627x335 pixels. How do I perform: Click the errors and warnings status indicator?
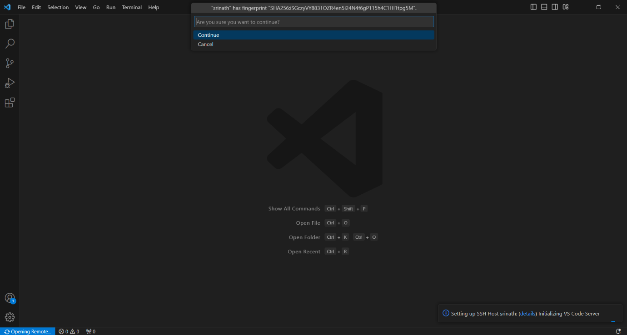(69, 331)
